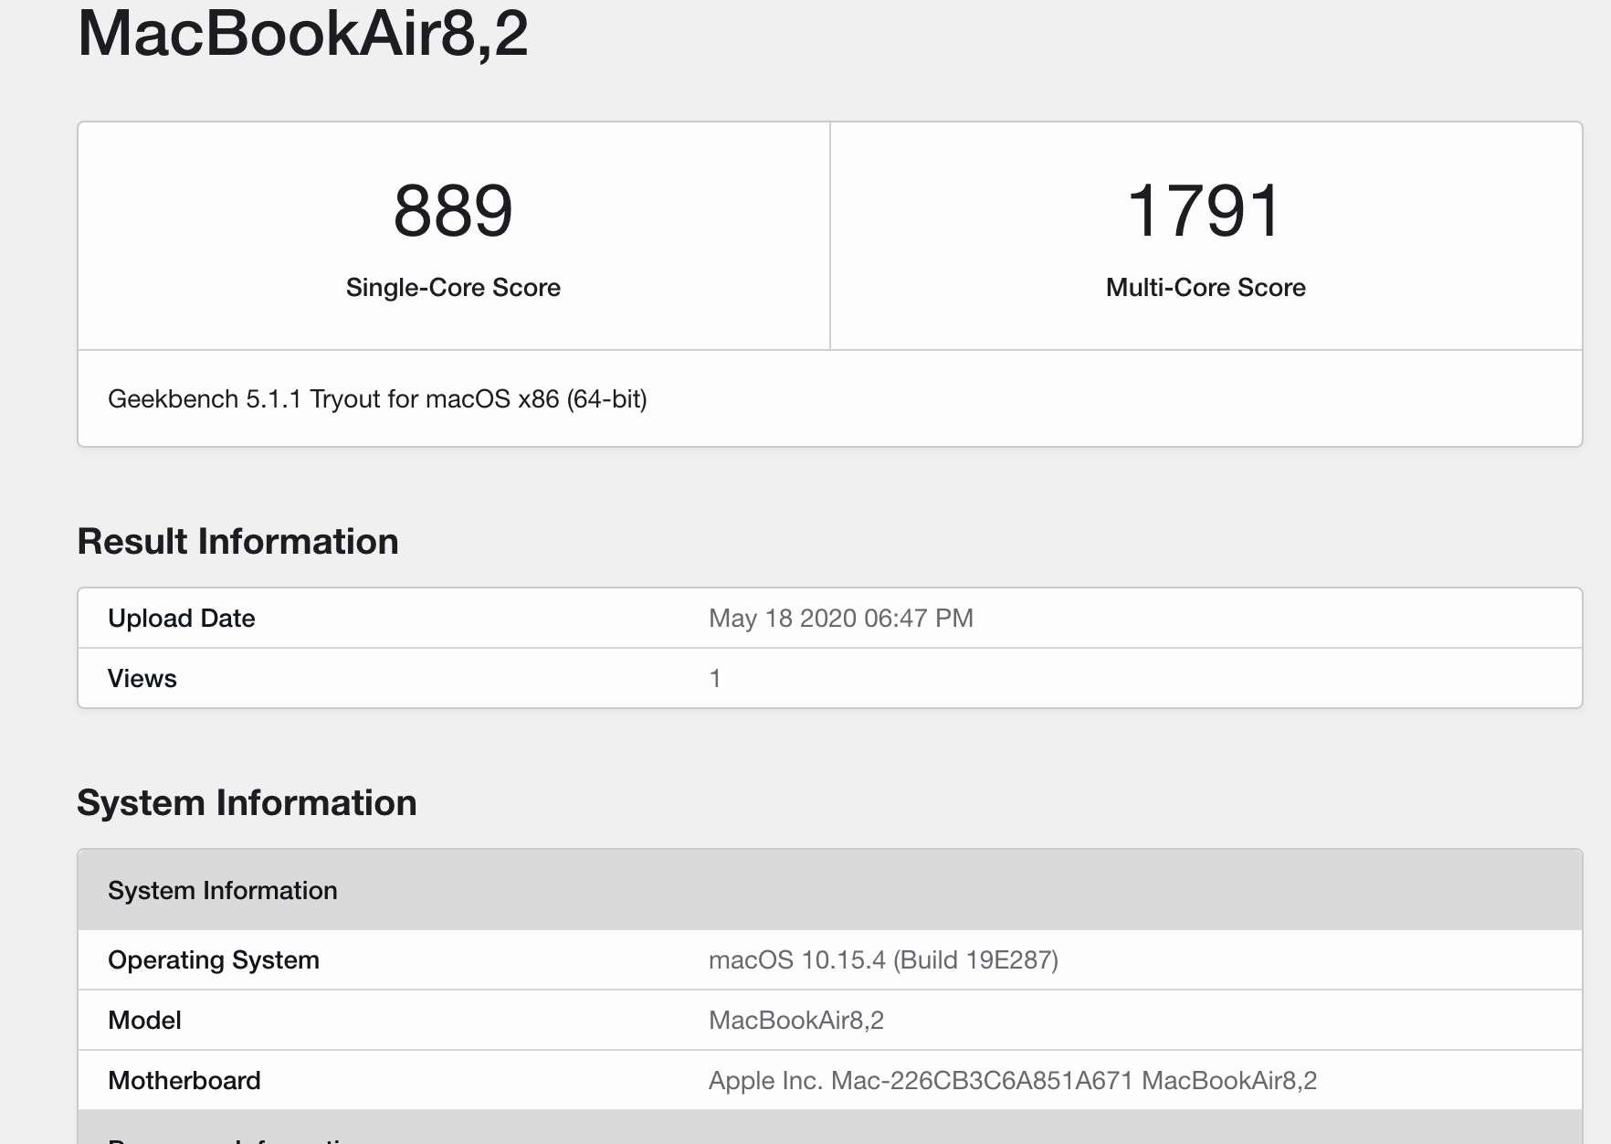
Task: Click the Operating System row label
Action: 214,960
